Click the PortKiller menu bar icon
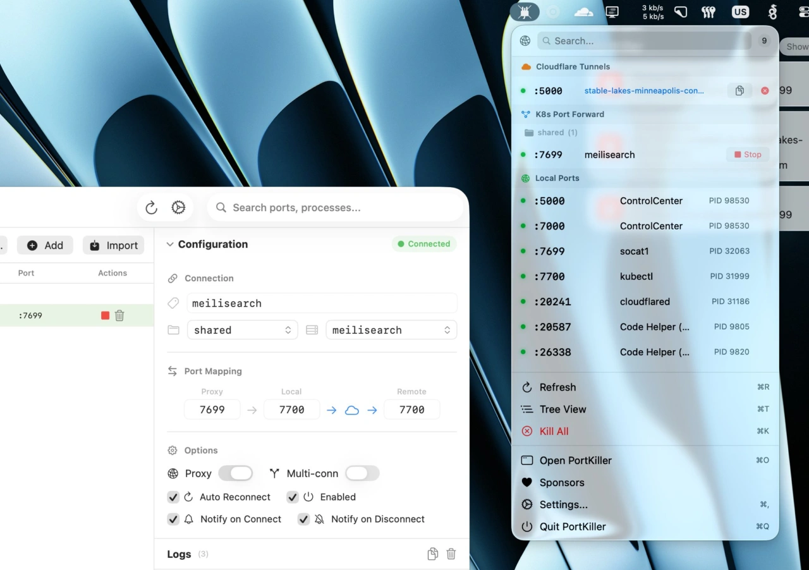 click(x=525, y=12)
